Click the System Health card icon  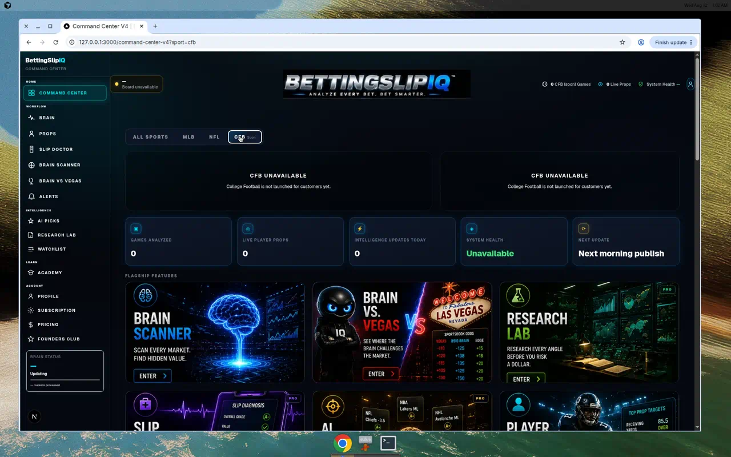coord(472,229)
